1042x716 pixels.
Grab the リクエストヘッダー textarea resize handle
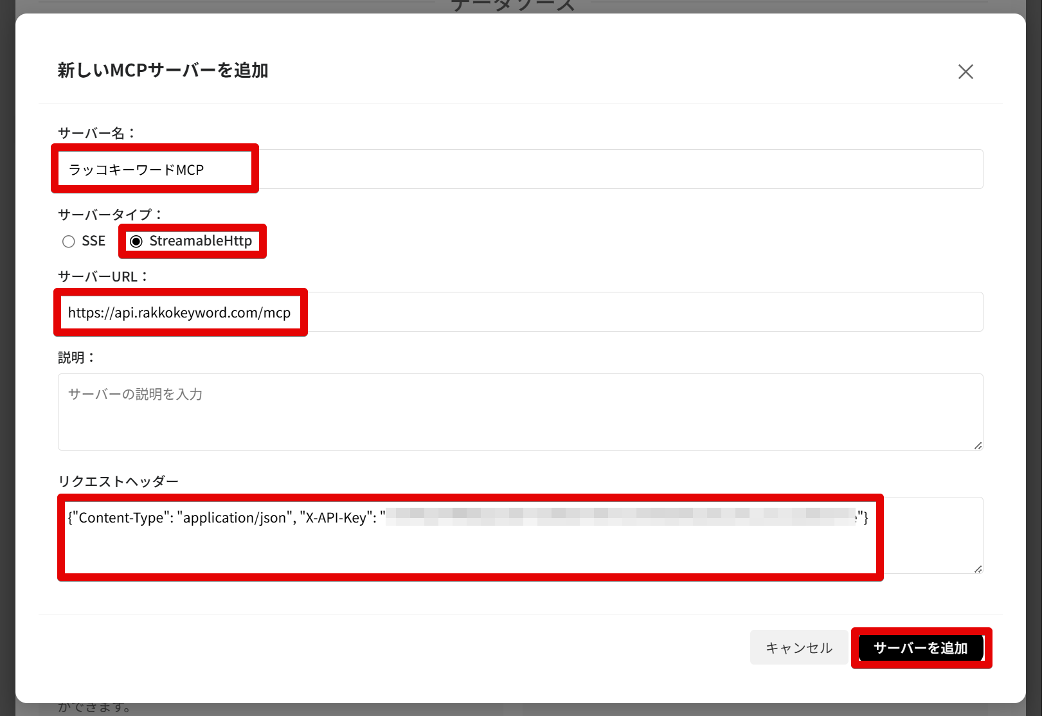point(978,569)
